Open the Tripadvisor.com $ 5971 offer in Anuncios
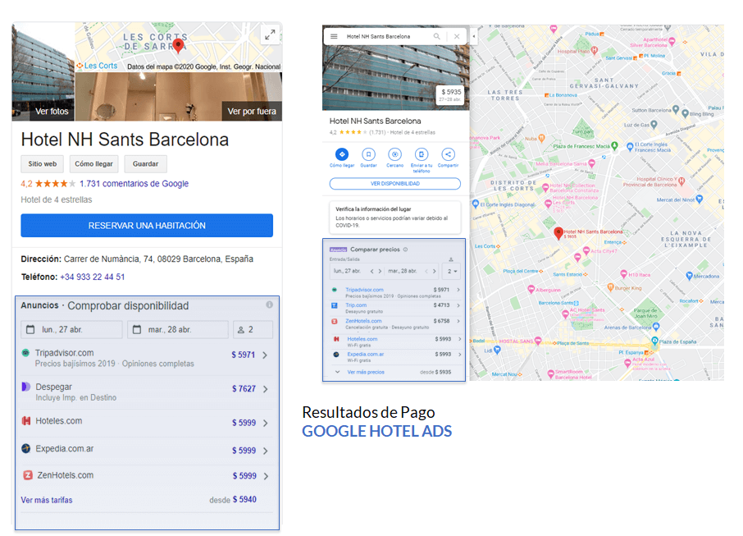 147,358
